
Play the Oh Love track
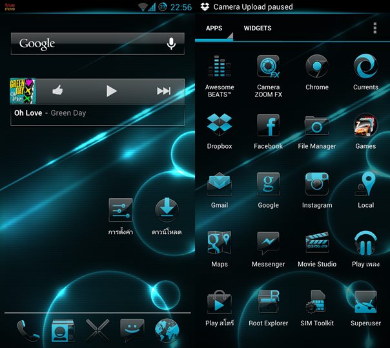pos(112,91)
